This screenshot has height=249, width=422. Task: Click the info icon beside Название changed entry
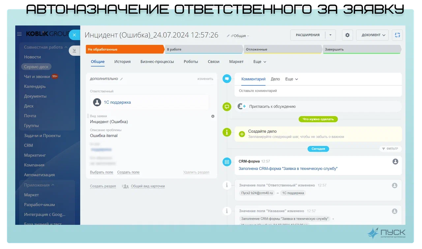point(227,211)
